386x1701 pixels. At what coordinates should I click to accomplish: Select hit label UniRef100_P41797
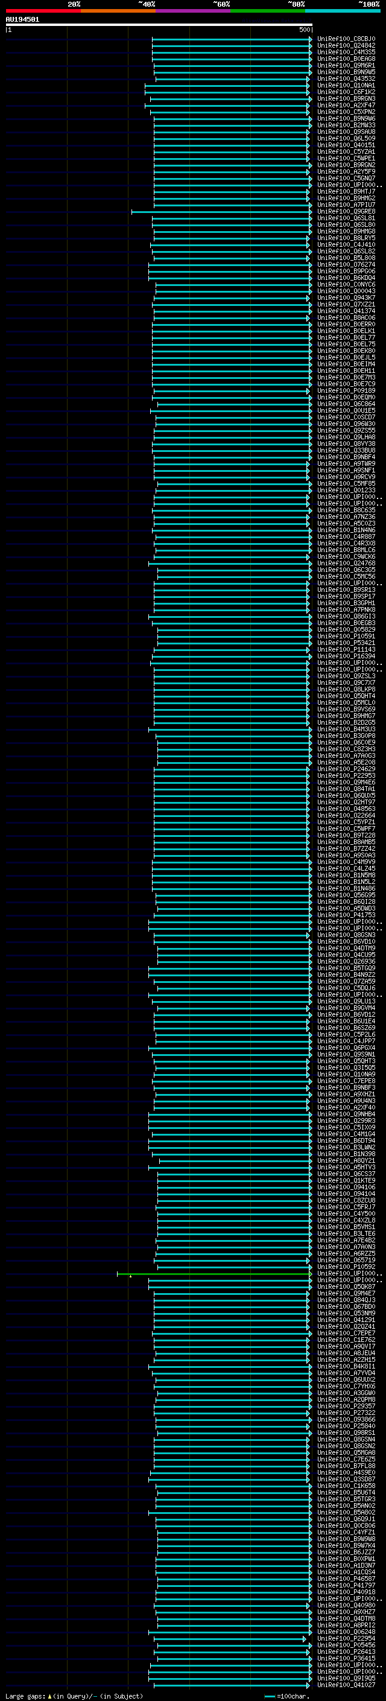[346, 1585]
